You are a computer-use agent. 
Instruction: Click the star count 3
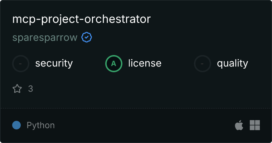30,89
